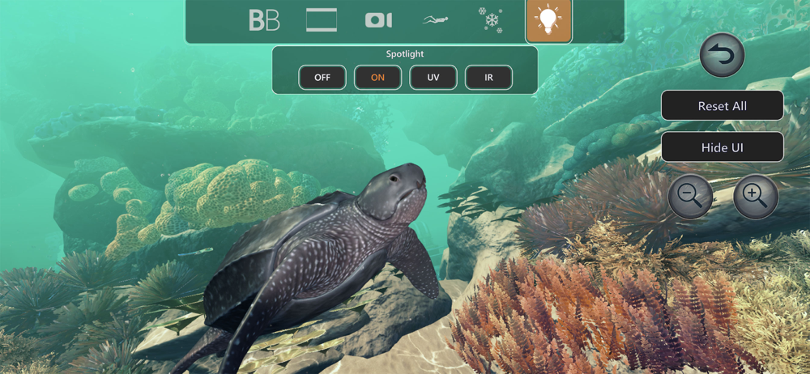Toggle the lightbulb spotlight tab
810x374 pixels.
[548, 21]
